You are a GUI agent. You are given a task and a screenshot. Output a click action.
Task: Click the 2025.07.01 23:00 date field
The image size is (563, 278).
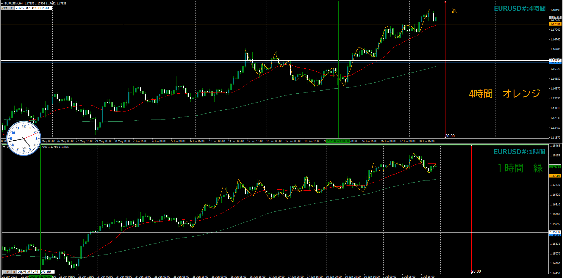(x=36, y=272)
